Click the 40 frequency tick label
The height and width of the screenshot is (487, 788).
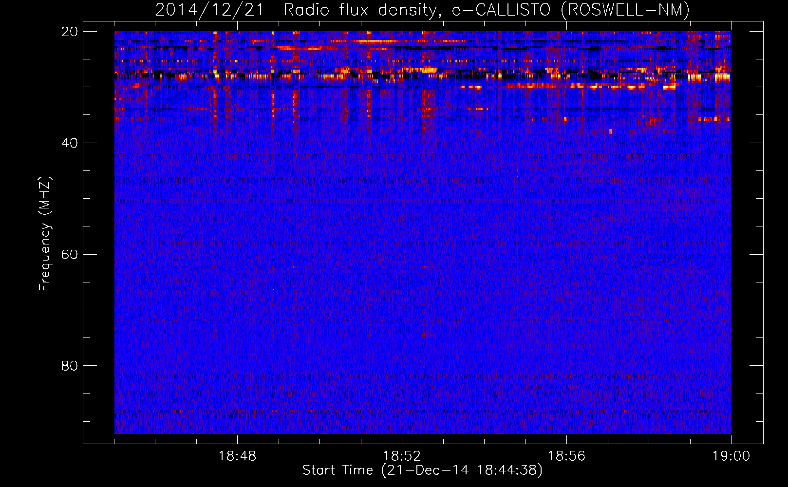coord(70,143)
